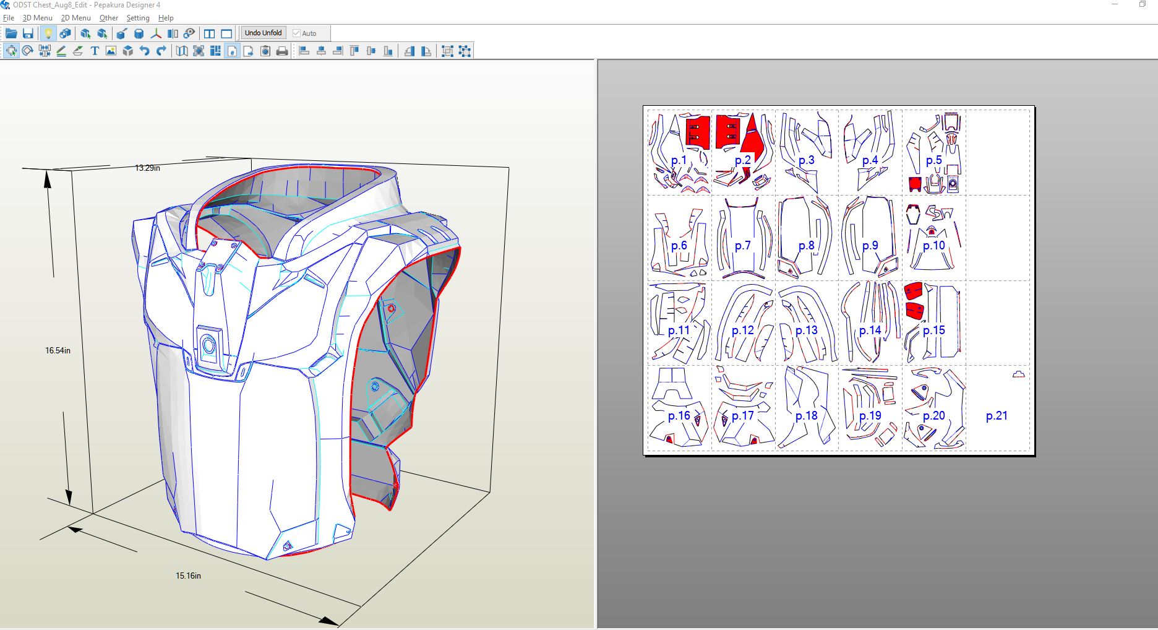Image resolution: width=1158 pixels, height=630 pixels.
Task: Click page p.2 with red parts
Action: [x=743, y=152]
